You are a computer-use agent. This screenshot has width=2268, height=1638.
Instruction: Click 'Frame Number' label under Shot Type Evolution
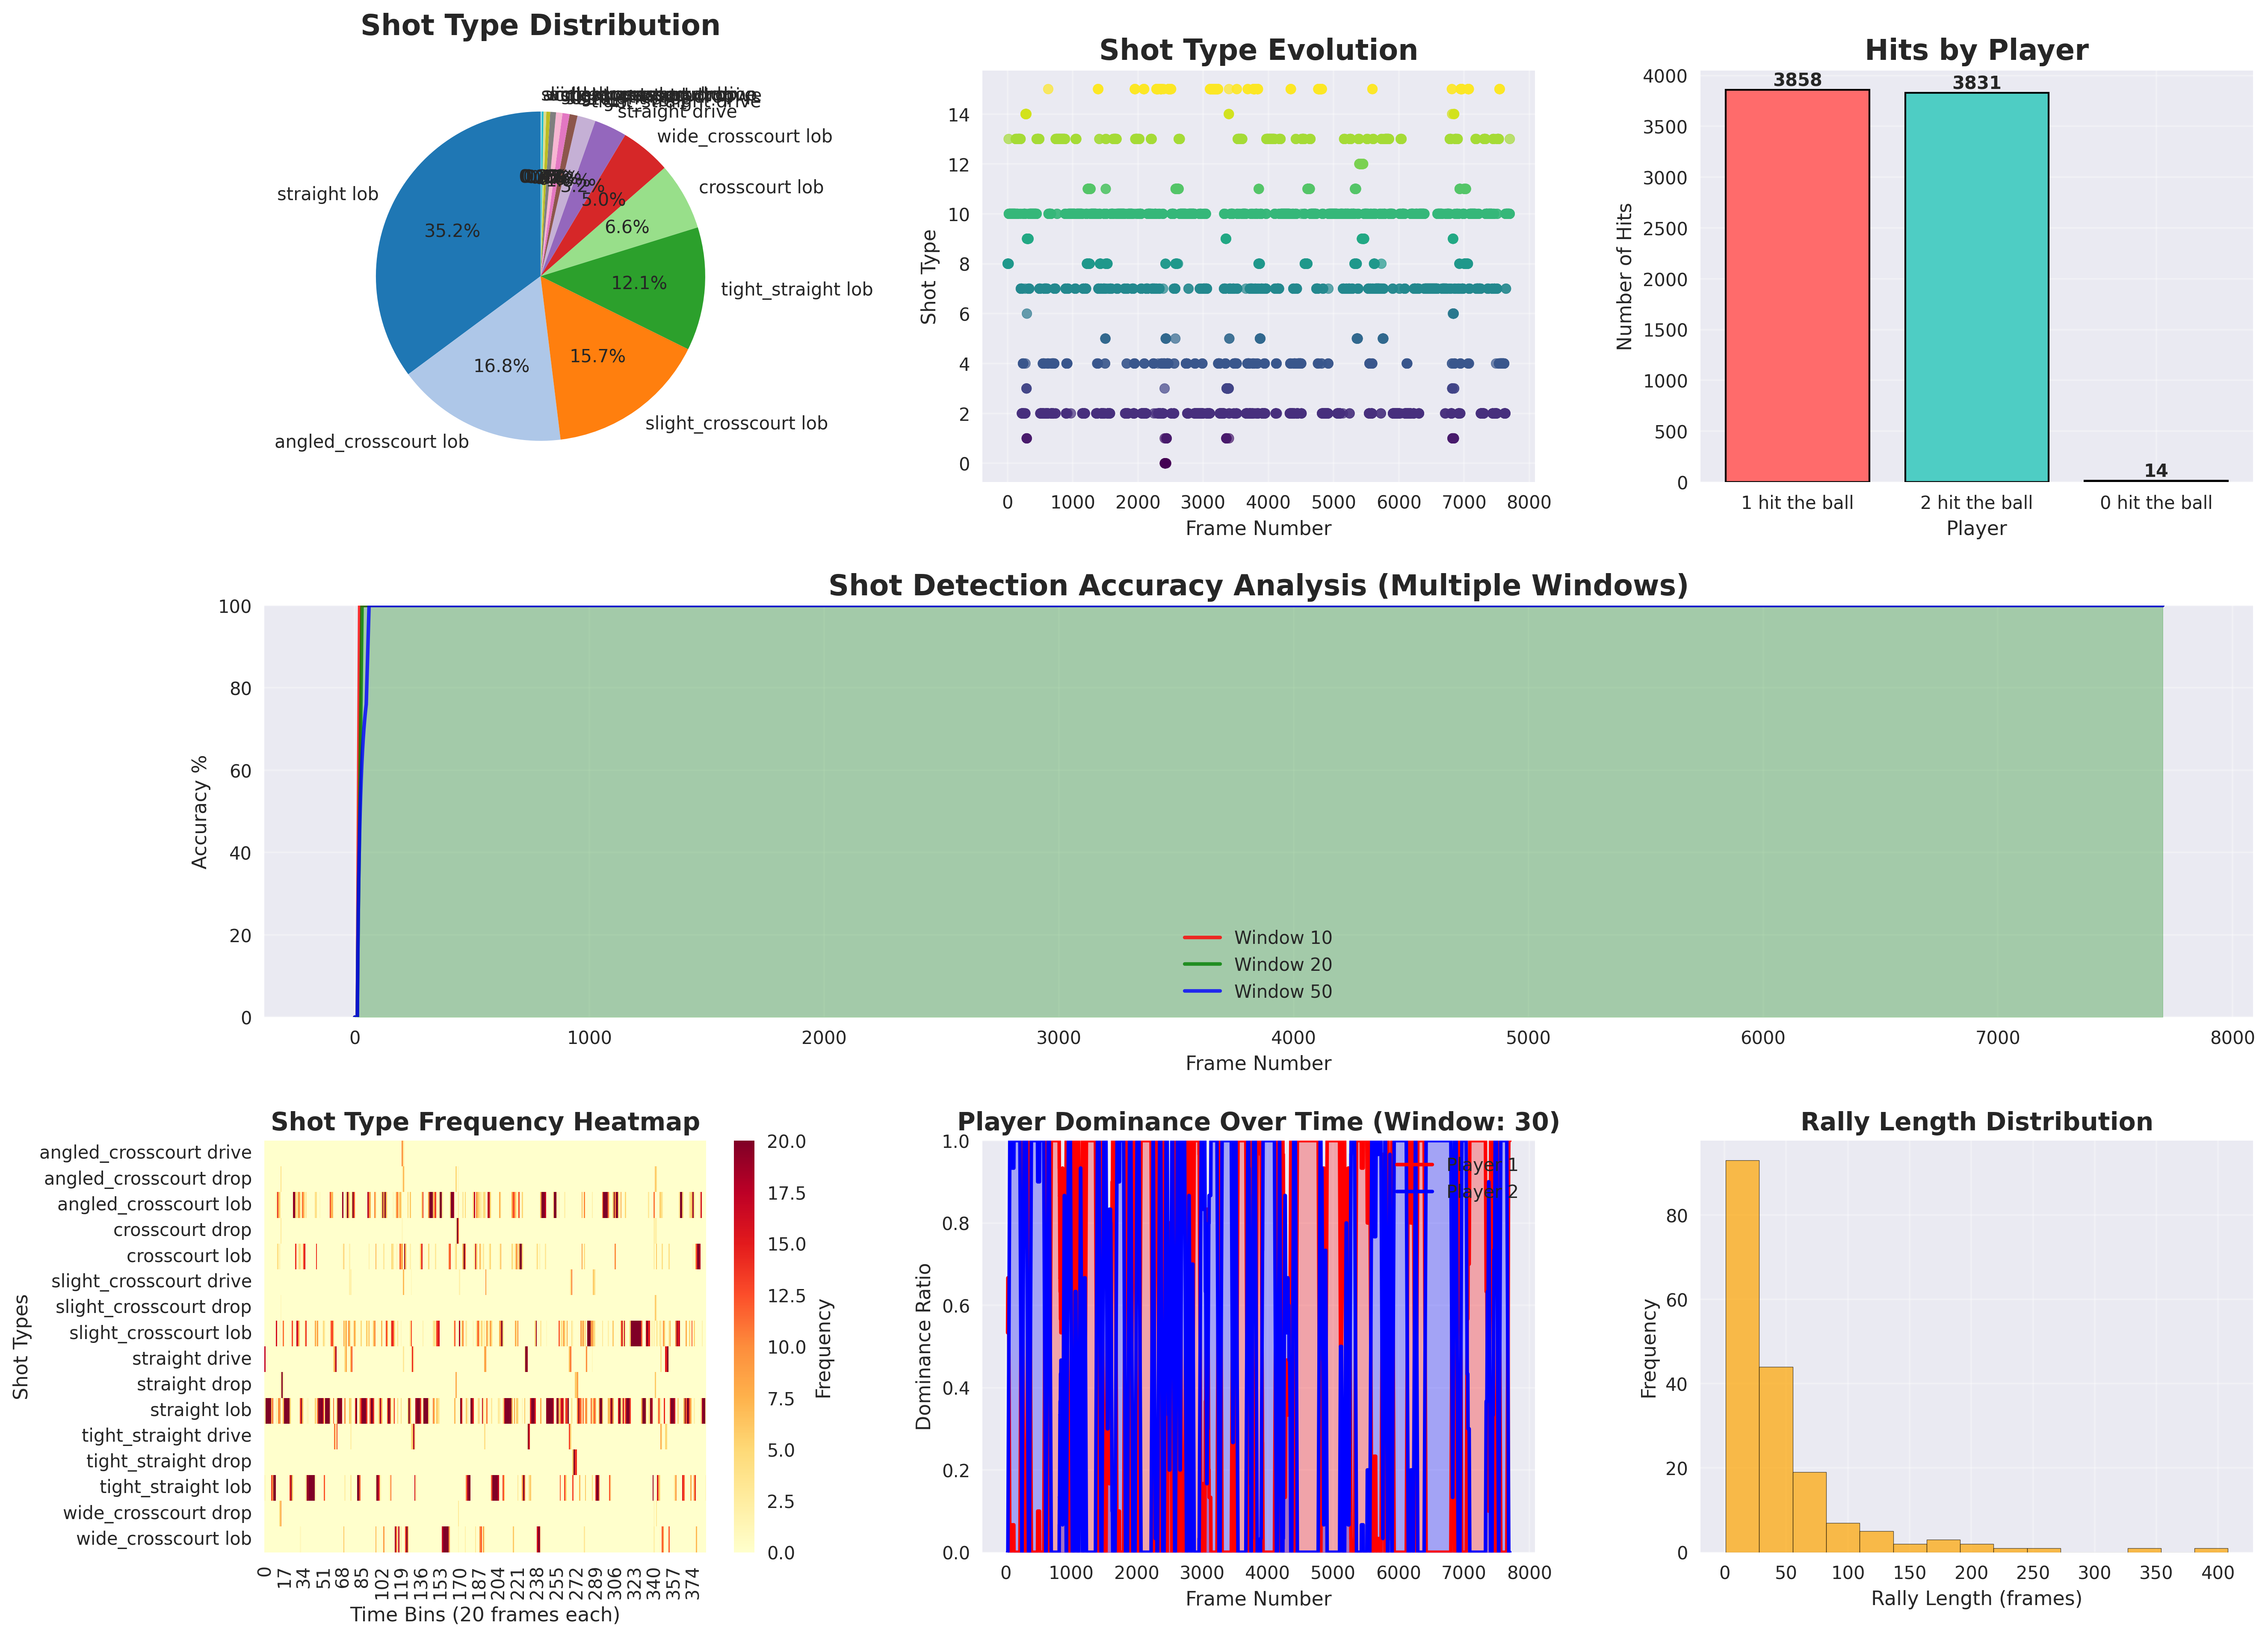point(1258,528)
